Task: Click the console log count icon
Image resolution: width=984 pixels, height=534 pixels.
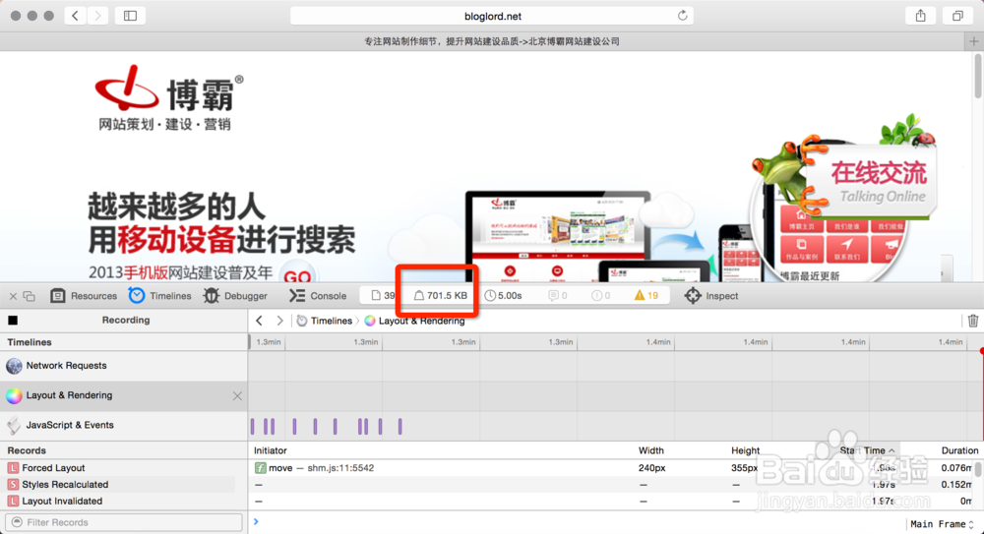Action: point(557,296)
